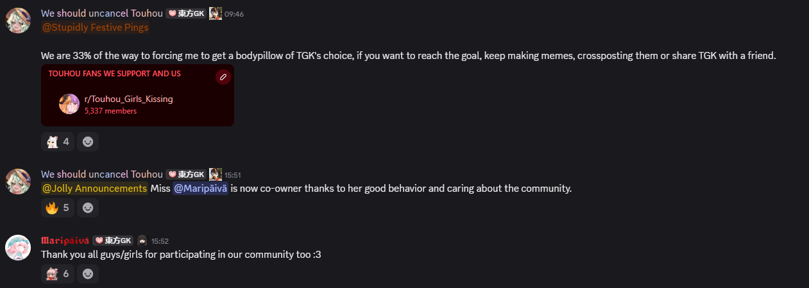Viewport: 809px width, 288px height.
Task: Click the r/Touhou_Girls_Kissing subreddit avatar icon
Action: click(x=69, y=104)
